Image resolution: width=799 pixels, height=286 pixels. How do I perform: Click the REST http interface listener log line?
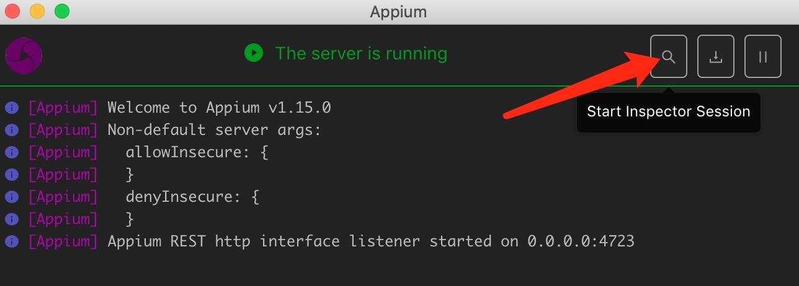click(x=371, y=241)
